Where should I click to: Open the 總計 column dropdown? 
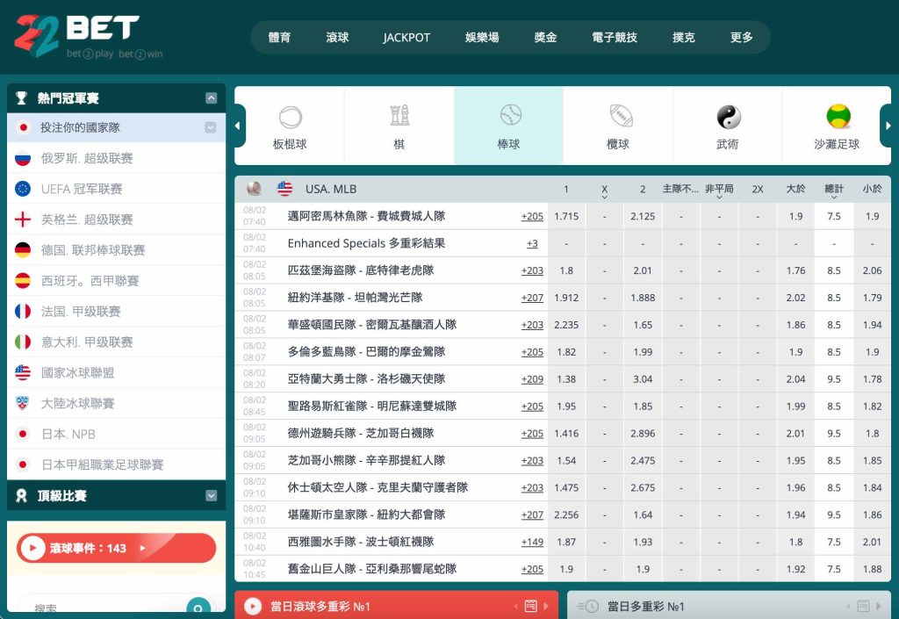(834, 198)
